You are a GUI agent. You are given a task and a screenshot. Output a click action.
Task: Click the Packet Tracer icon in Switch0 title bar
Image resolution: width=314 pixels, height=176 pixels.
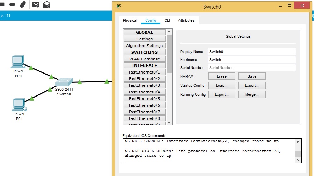click(119, 7)
